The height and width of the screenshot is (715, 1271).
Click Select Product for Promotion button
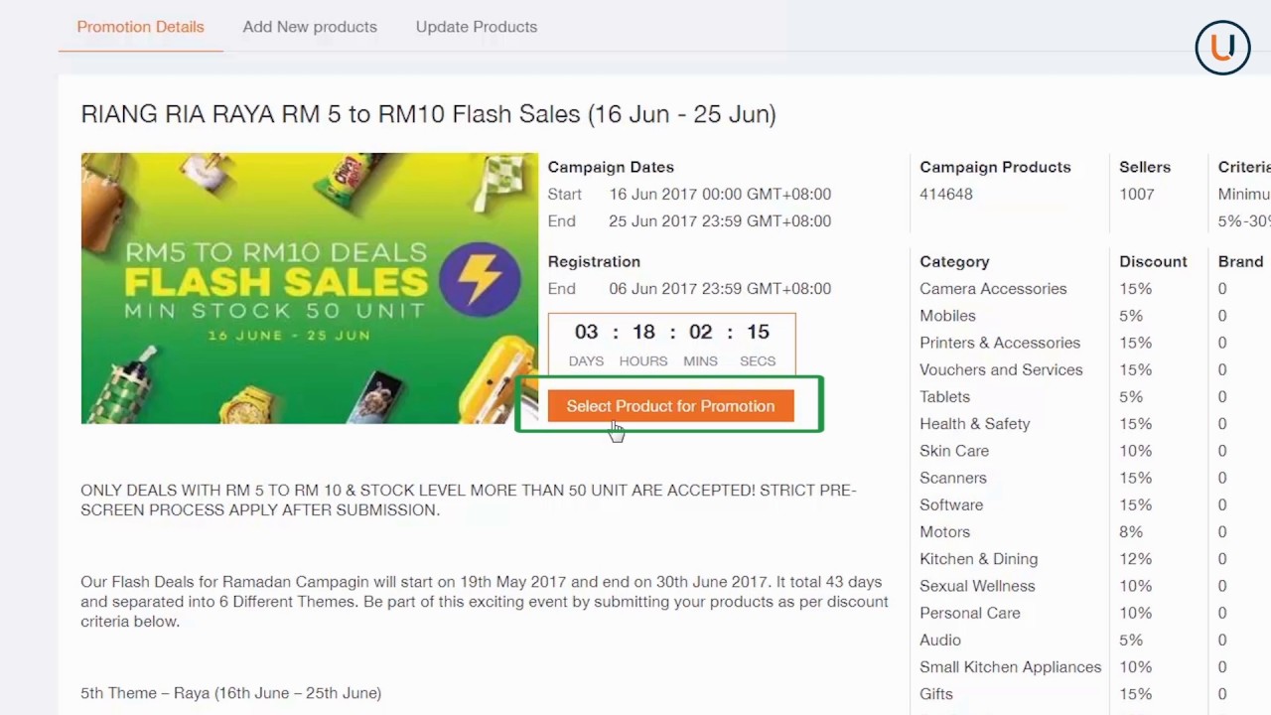[x=670, y=406]
